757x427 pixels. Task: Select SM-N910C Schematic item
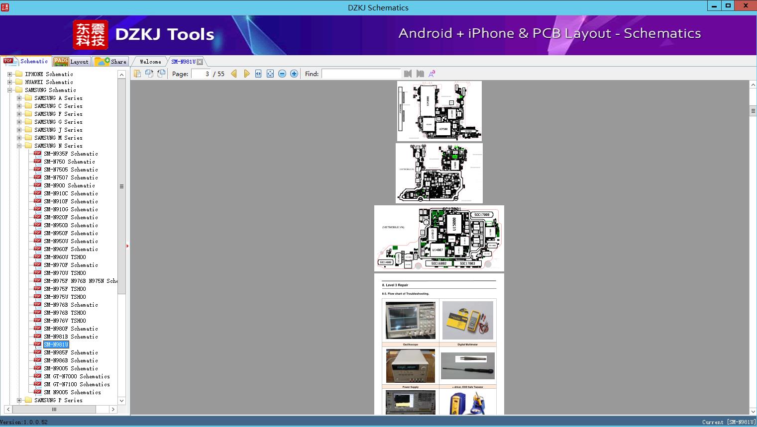coord(71,193)
